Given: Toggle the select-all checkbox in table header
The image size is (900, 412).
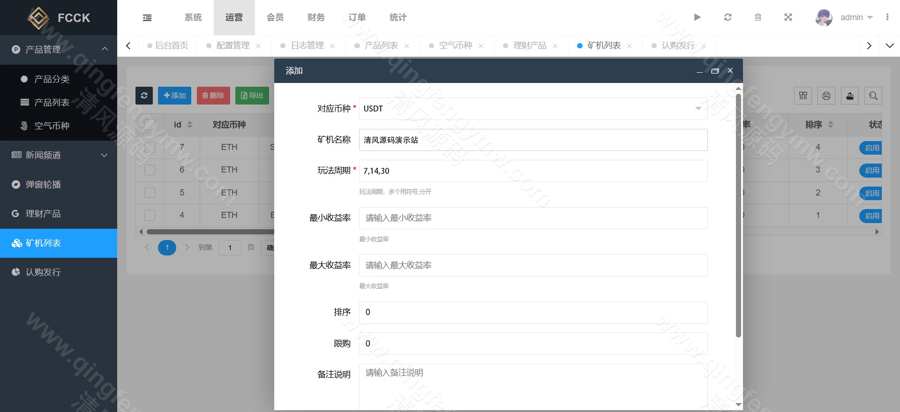Looking at the screenshot, I should [150, 125].
